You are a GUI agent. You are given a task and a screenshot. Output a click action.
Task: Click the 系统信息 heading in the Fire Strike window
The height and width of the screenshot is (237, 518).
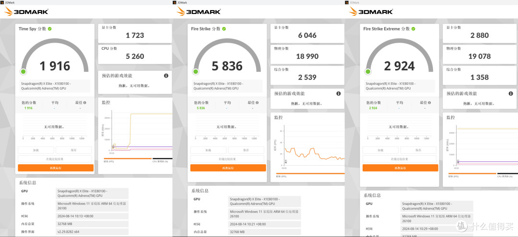pos(200,191)
